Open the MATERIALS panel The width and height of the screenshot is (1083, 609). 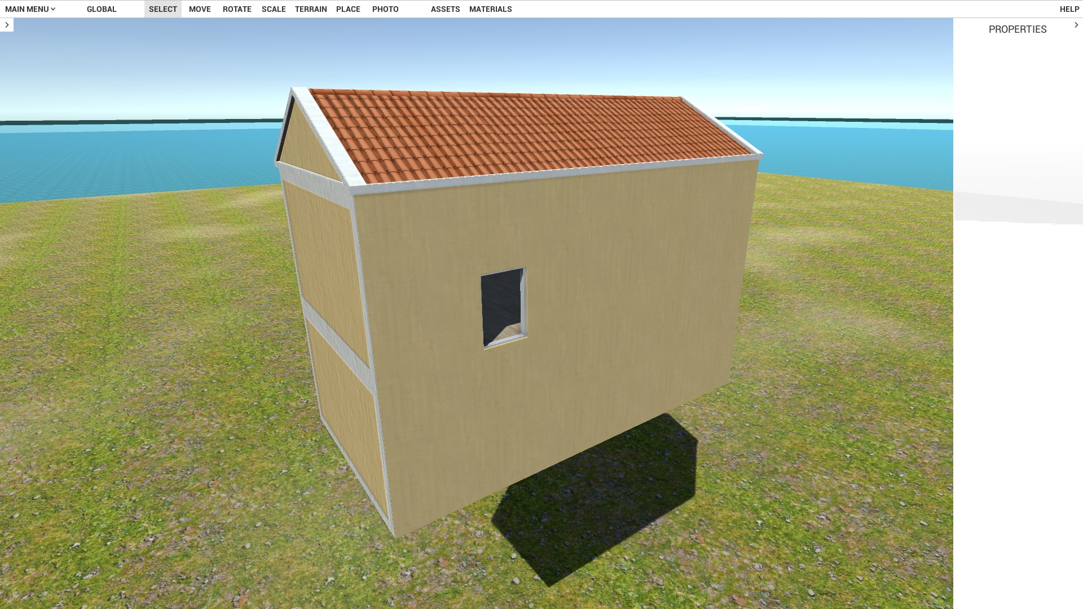490,9
